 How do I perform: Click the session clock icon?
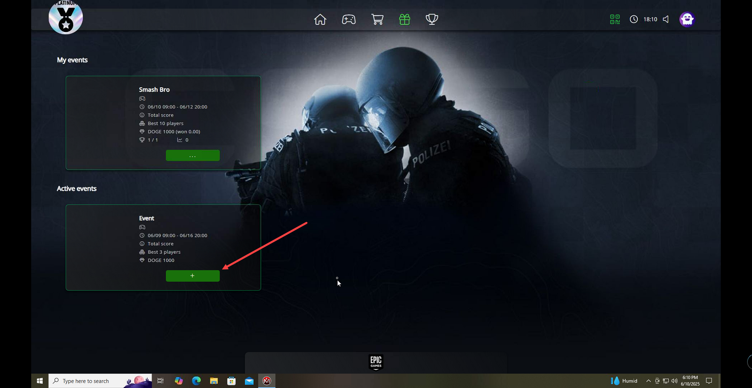(x=634, y=19)
